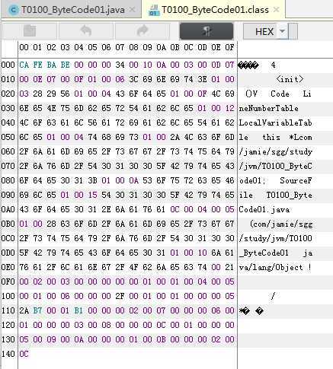
Task: Select the 15 byte in row 090
Action: pos(92,195)
